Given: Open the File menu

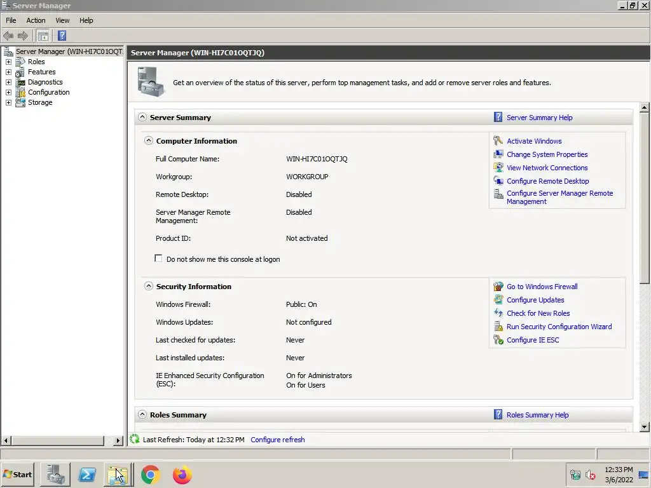Looking at the screenshot, I should 11,20.
